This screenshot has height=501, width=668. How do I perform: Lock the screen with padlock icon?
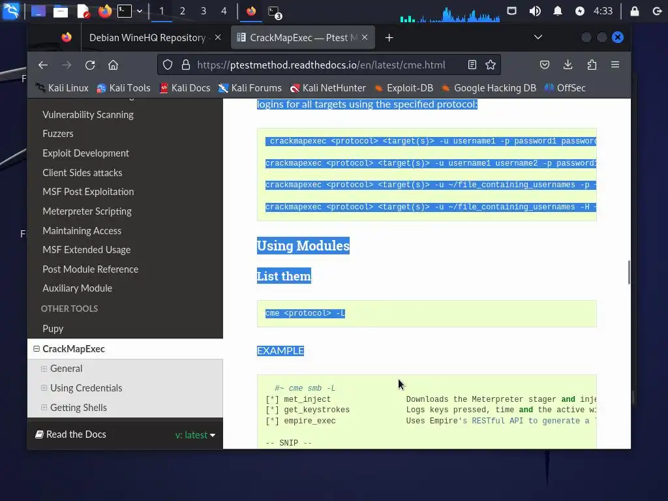click(x=634, y=11)
